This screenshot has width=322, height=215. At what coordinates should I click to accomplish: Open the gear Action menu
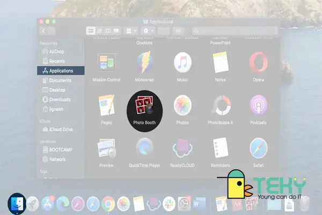[x=148, y=31]
